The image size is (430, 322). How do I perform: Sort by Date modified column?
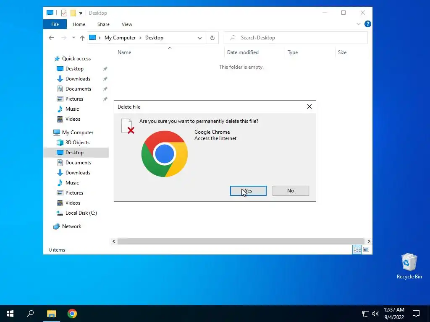click(x=243, y=52)
